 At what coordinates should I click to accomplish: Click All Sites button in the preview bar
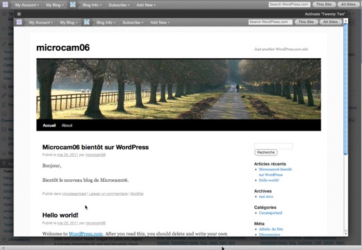point(331,22)
